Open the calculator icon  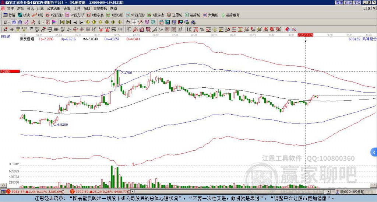coord(168,22)
